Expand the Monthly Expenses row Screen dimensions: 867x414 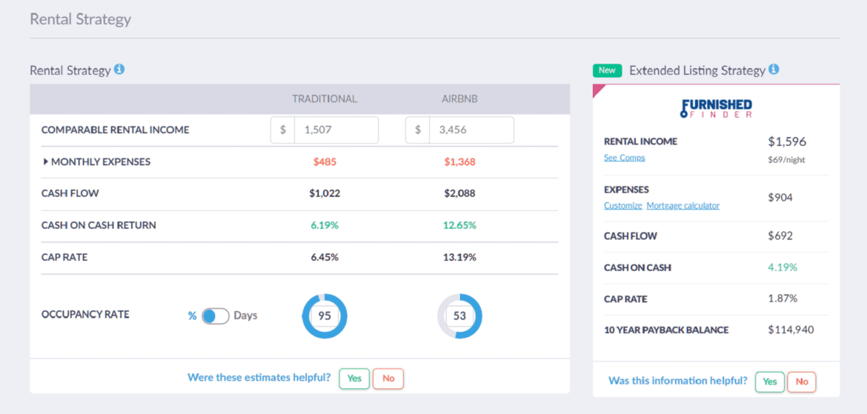tap(46, 161)
